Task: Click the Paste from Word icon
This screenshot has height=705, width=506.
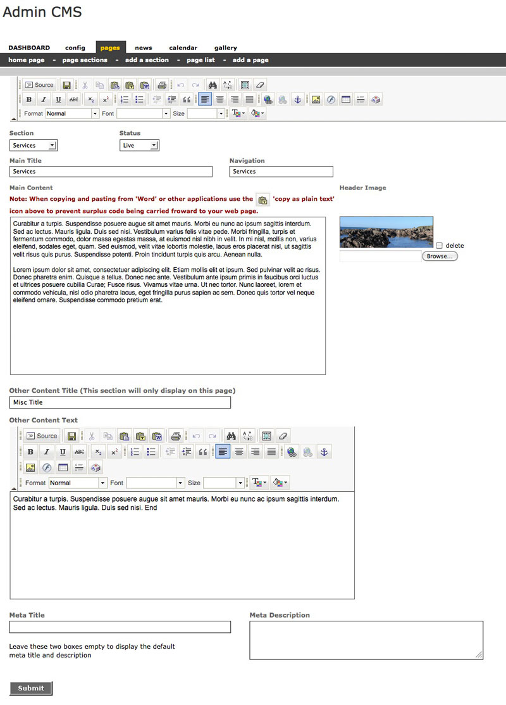Action: [144, 84]
